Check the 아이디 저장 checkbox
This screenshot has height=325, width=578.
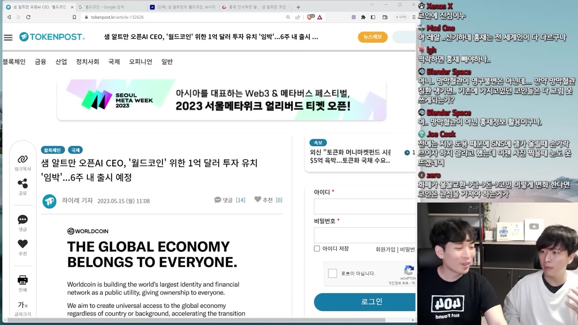pyautogui.click(x=317, y=248)
